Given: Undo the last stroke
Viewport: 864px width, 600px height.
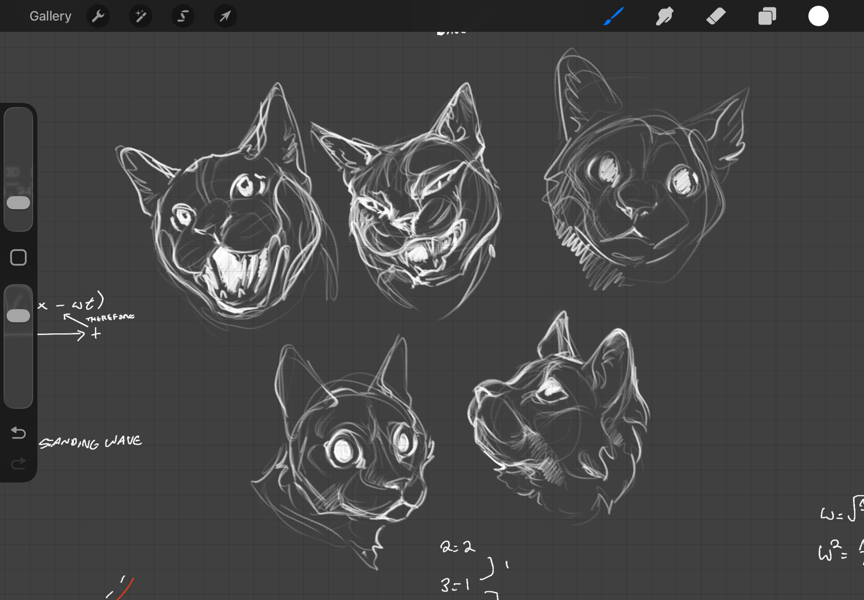Looking at the screenshot, I should tap(18, 432).
